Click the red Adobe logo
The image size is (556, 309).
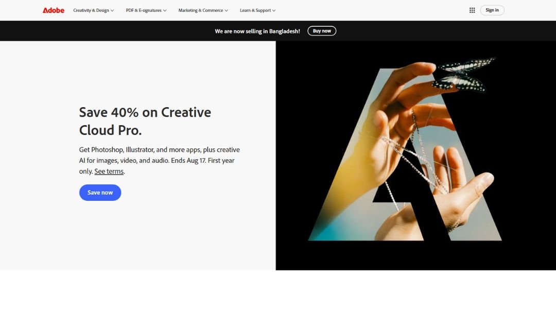(53, 10)
